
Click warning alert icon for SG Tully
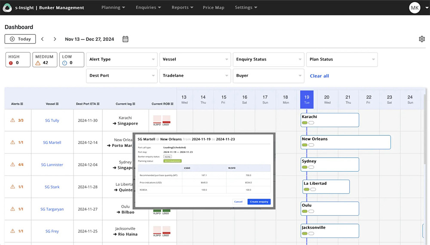tap(12, 120)
